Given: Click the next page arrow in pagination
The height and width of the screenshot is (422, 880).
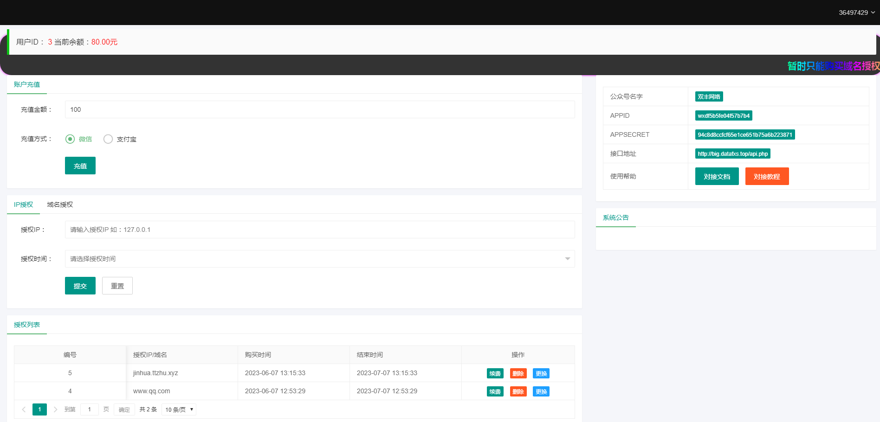Looking at the screenshot, I should tap(55, 409).
